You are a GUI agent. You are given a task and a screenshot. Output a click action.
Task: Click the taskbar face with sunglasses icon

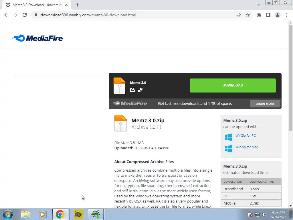[x=78, y=214]
